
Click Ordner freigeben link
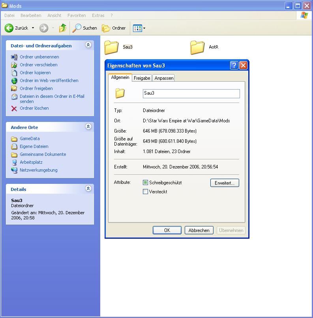click(36, 88)
